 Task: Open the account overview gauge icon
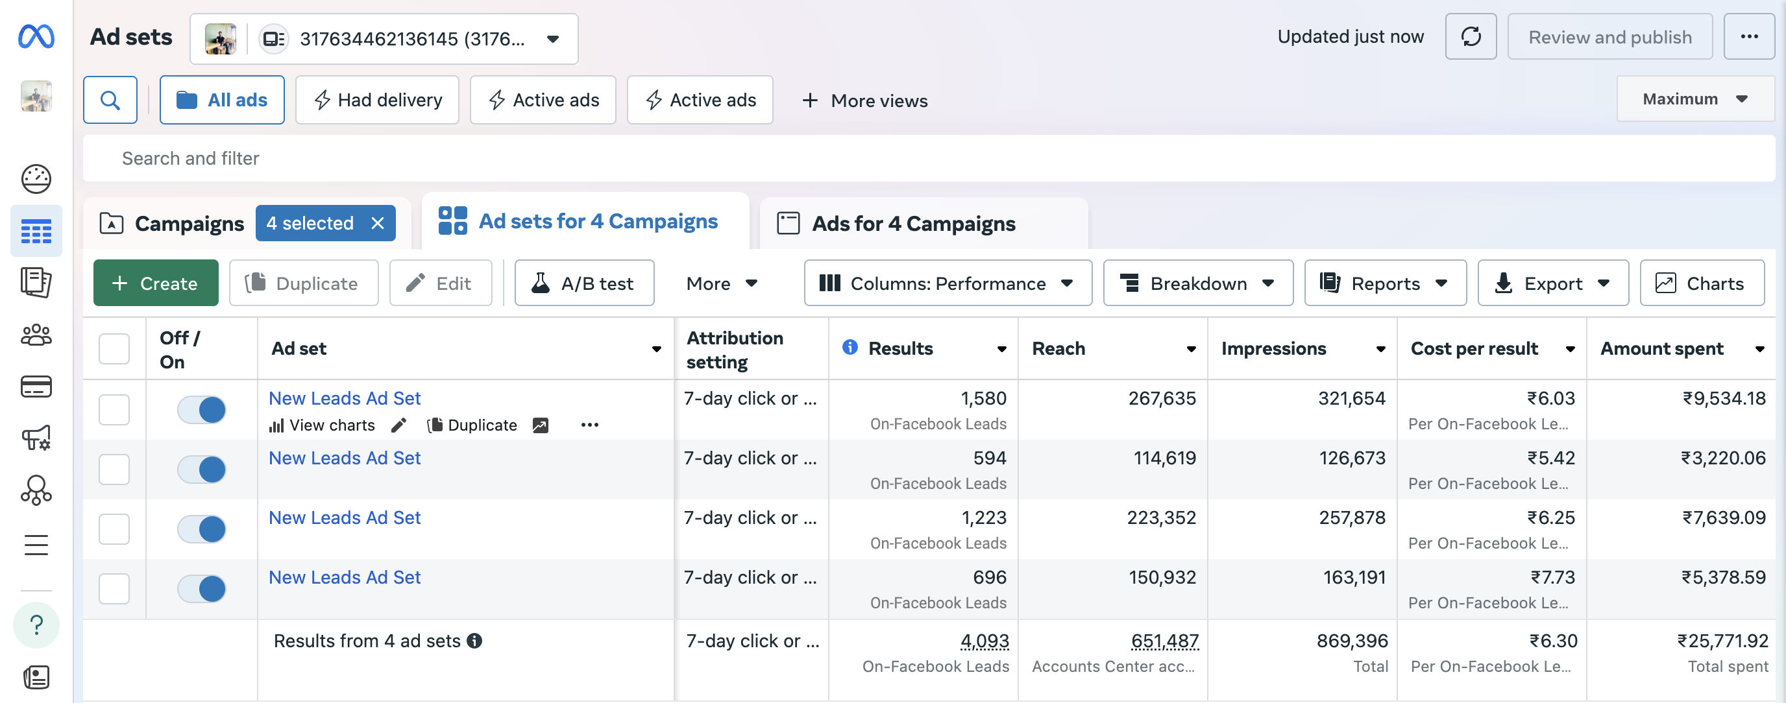[x=36, y=180]
